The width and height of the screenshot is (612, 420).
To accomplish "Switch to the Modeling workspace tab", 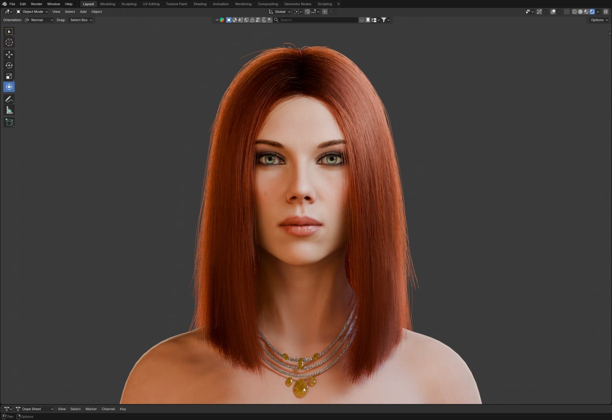I will [107, 4].
